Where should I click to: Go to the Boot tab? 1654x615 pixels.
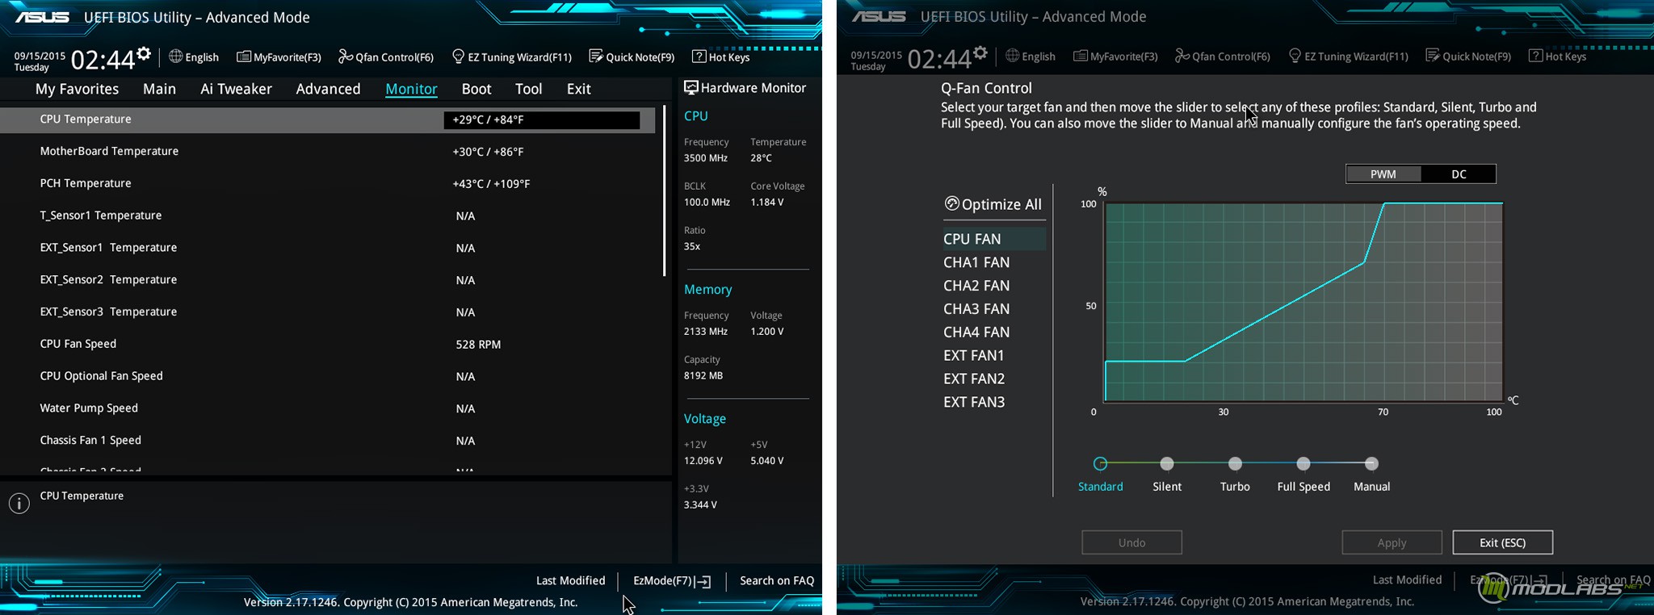coord(476,89)
